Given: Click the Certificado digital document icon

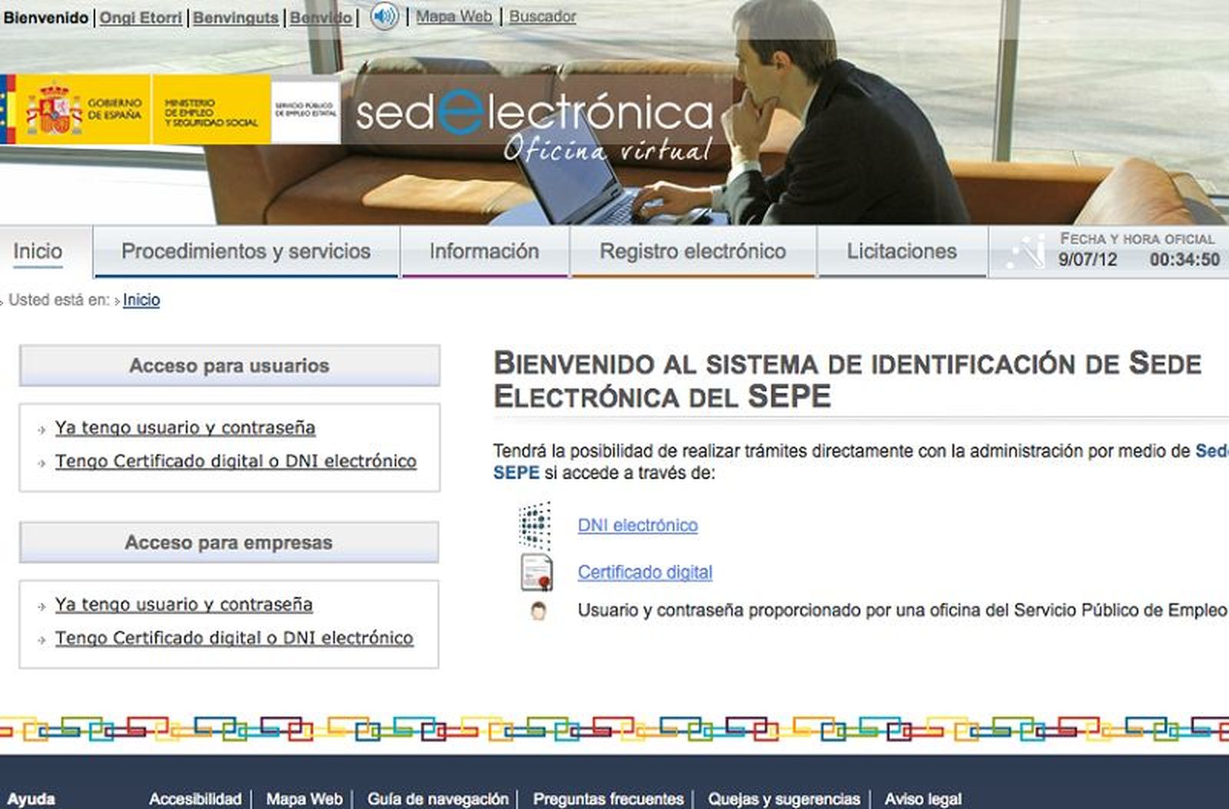Looking at the screenshot, I should click(536, 572).
